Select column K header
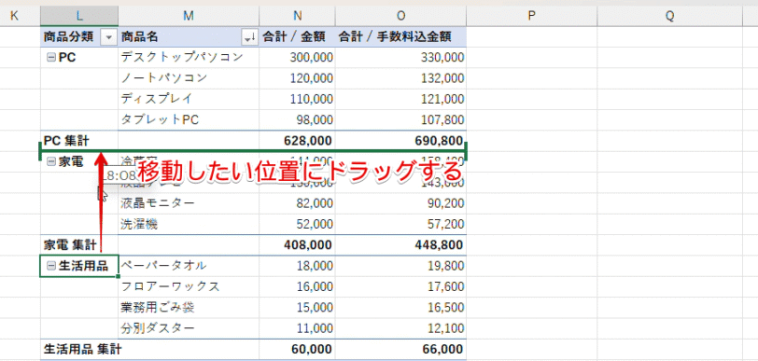Screen dimensions: 758x361 [14, 16]
